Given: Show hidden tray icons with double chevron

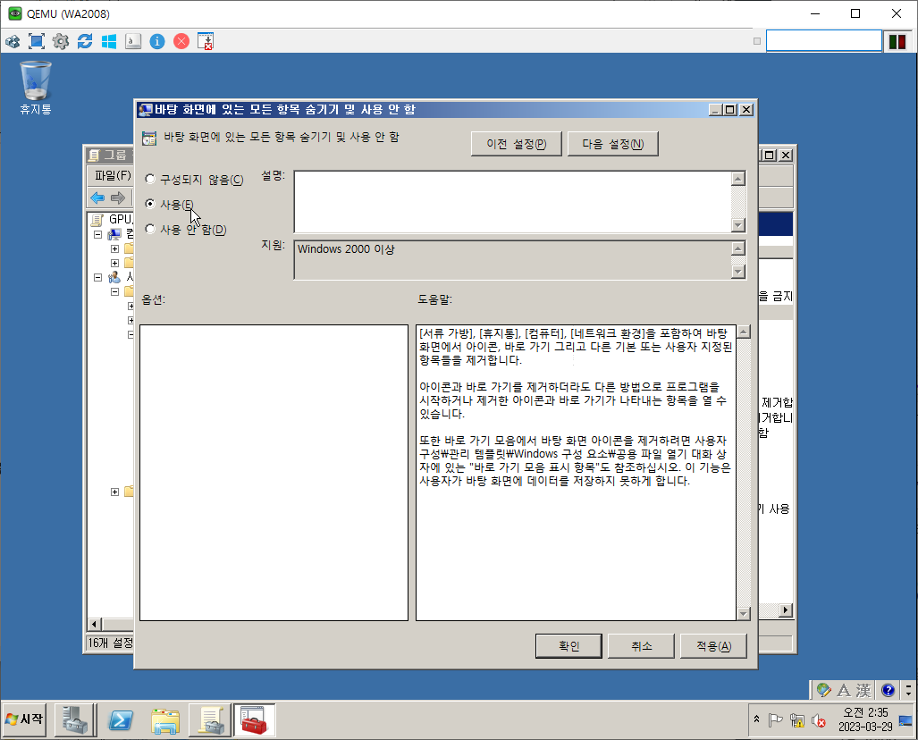Looking at the screenshot, I should [x=756, y=719].
